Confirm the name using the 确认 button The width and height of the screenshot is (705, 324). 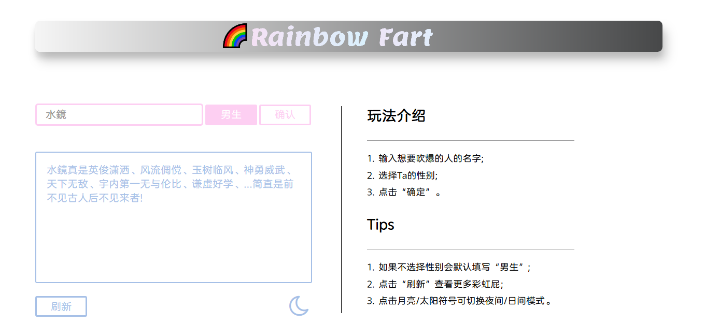click(x=285, y=114)
